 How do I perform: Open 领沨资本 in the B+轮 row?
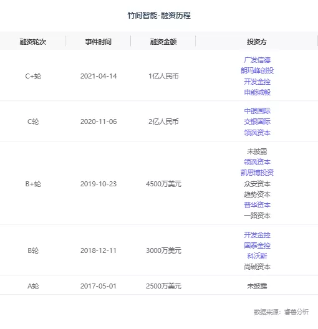click(257, 162)
